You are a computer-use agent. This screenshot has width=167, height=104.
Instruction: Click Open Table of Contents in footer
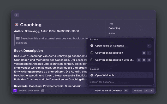pos(108,90)
